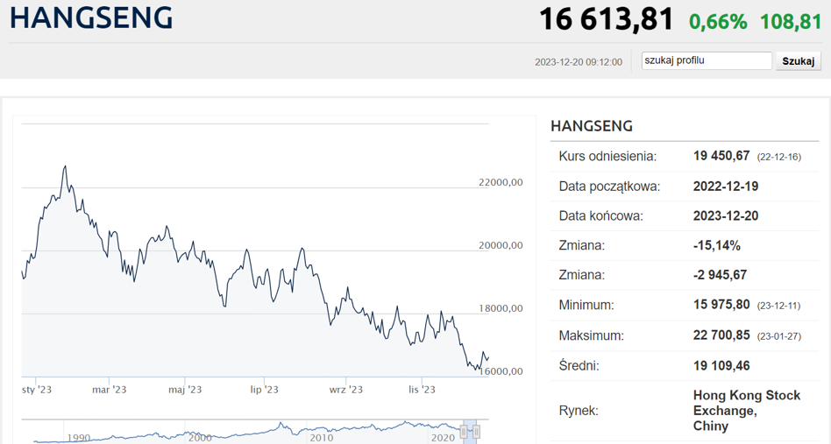The height and width of the screenshot is (444, 831).
Task: Click the maj '23 axis label
Action: pos(185,390)
